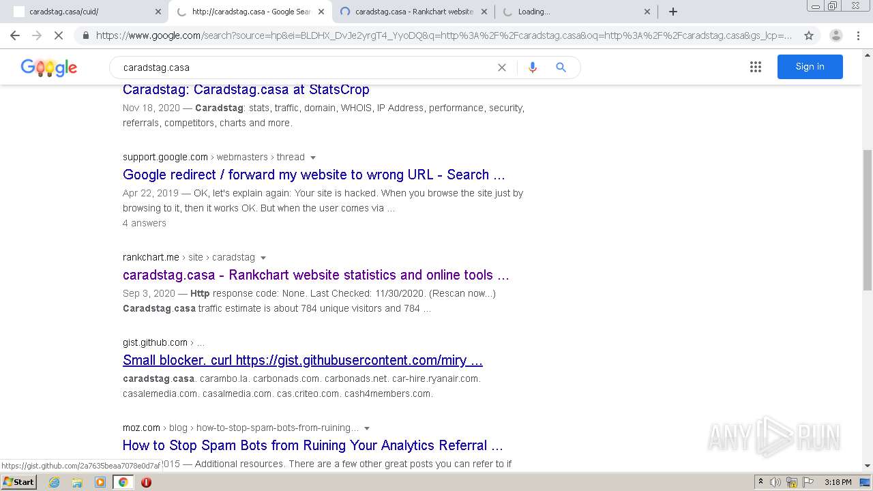Click the 3:18 PM system clock
This screenshot has width=873, height=491.
click(x=838, y=482)
